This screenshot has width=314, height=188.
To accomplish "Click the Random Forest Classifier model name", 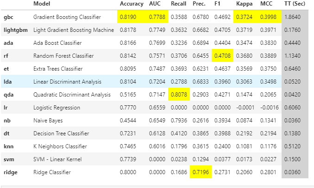I will pyautogui.click(x=63, y=56).
